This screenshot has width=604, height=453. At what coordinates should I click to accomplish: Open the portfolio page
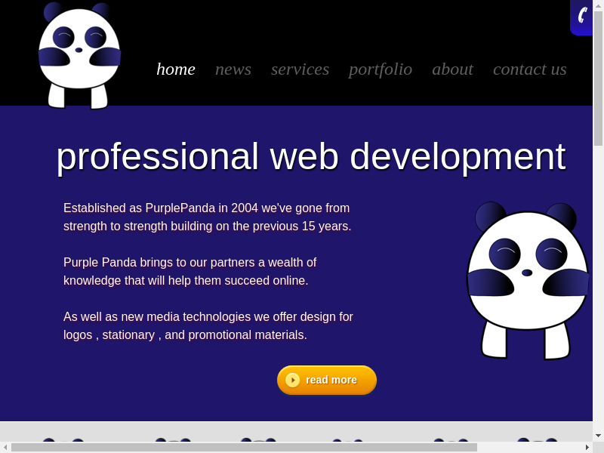[x=381, y=69]
